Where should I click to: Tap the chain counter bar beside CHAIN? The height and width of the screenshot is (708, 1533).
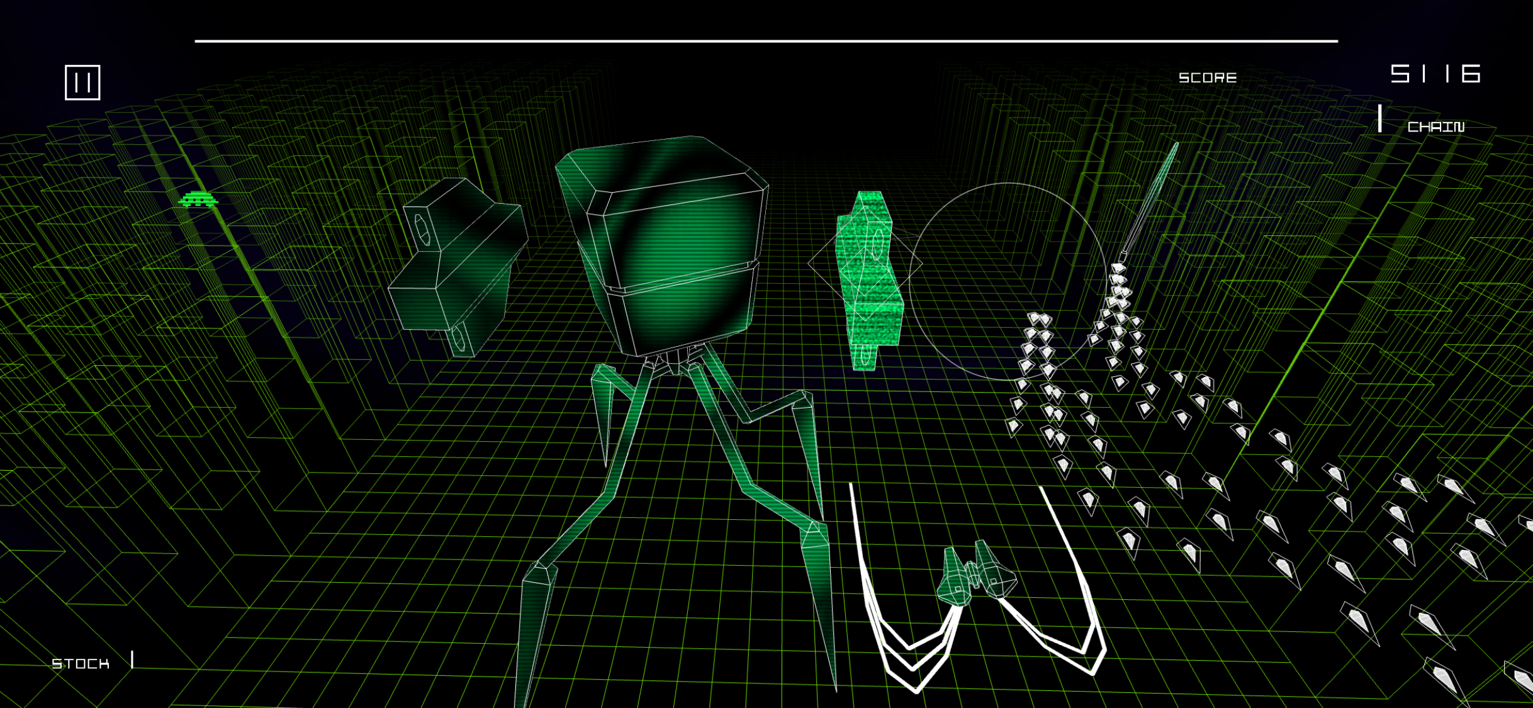click(x=1379, y=119)
